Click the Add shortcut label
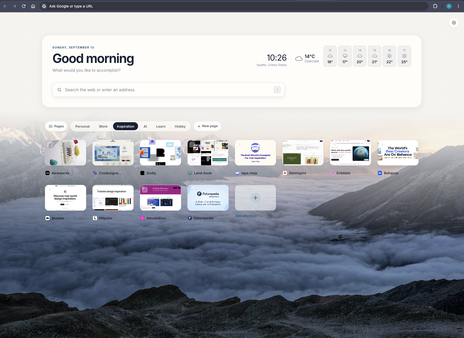Screen dimensions: 464x338 [246, 216]
